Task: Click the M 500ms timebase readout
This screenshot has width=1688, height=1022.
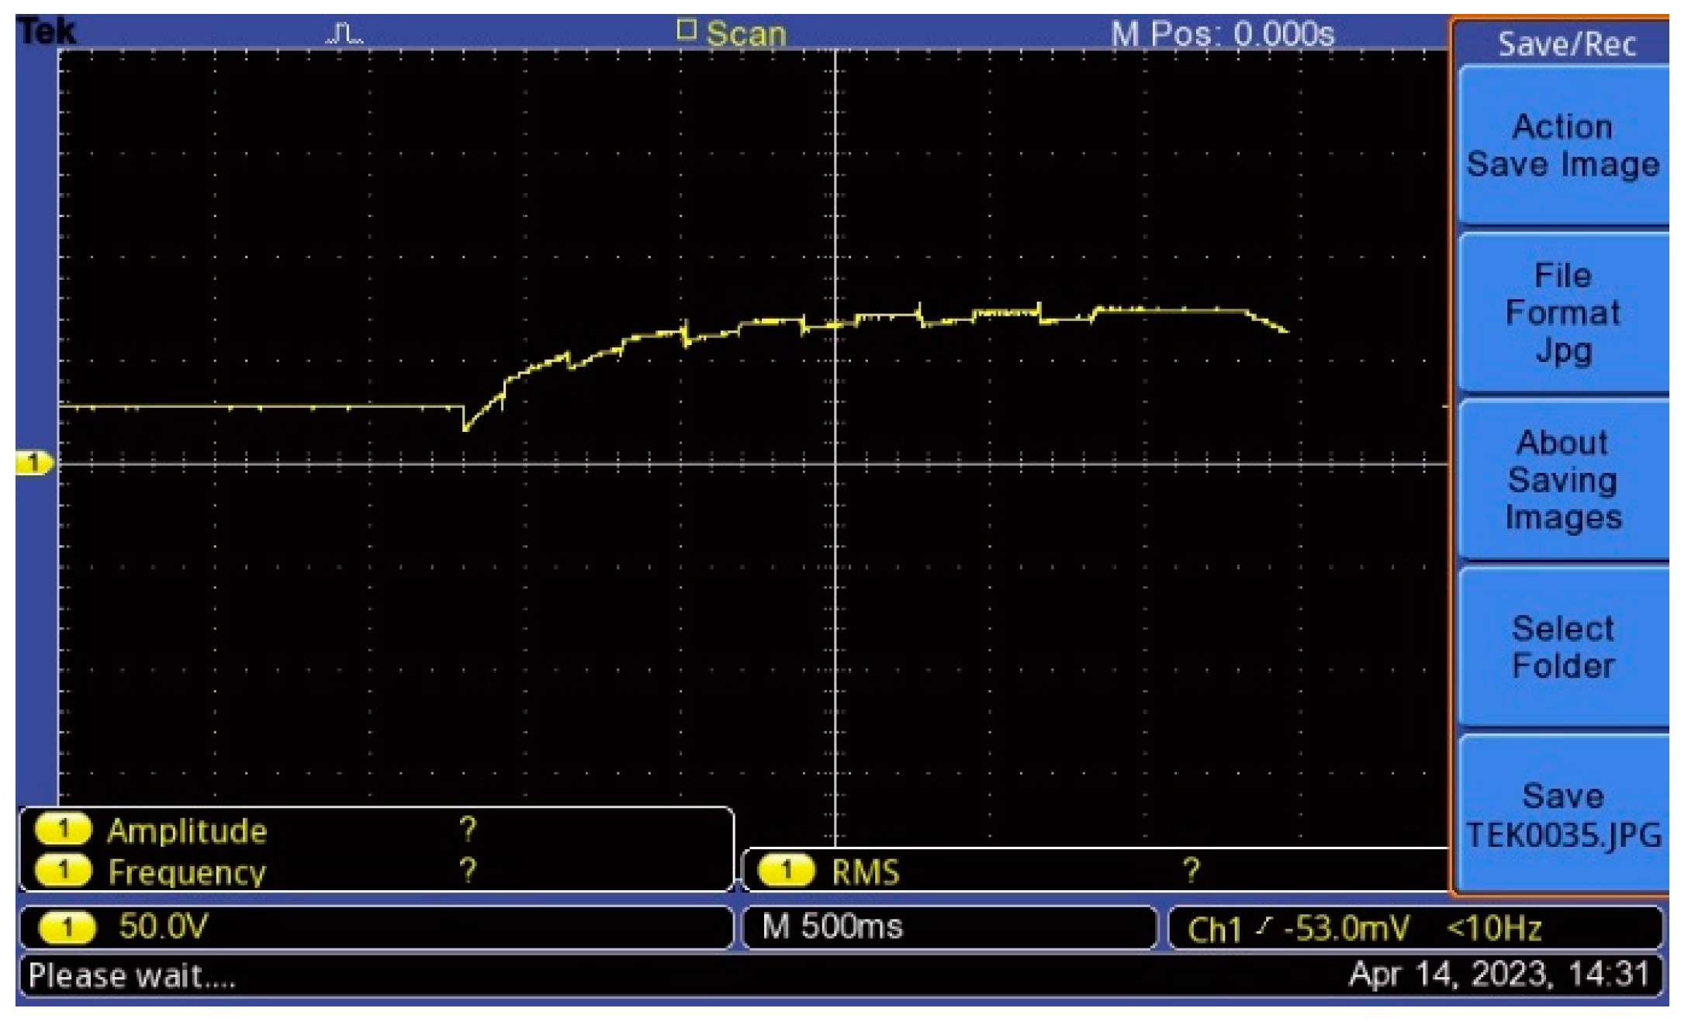Action: point(832,927)
